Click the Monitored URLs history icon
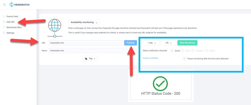This screenshot has height=105, width=251. tap(4, 27)
